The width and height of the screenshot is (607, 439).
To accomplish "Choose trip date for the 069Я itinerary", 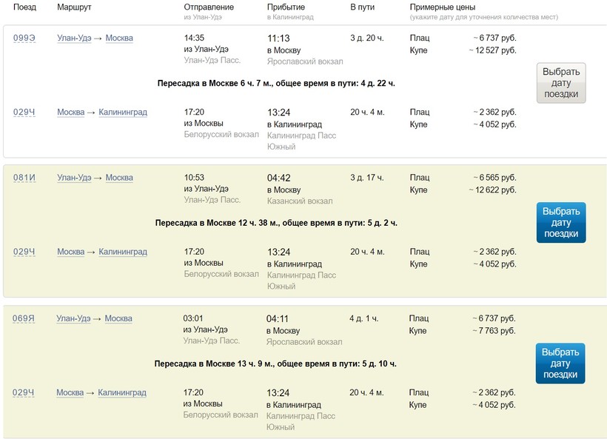I will 560,363.
